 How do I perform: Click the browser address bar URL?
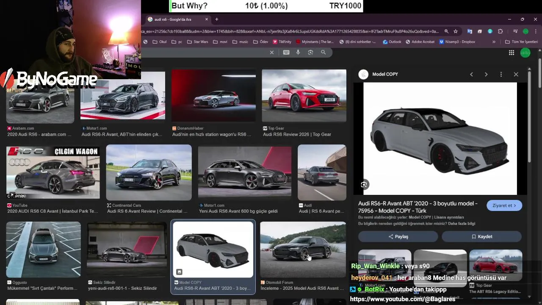[290, 31]
